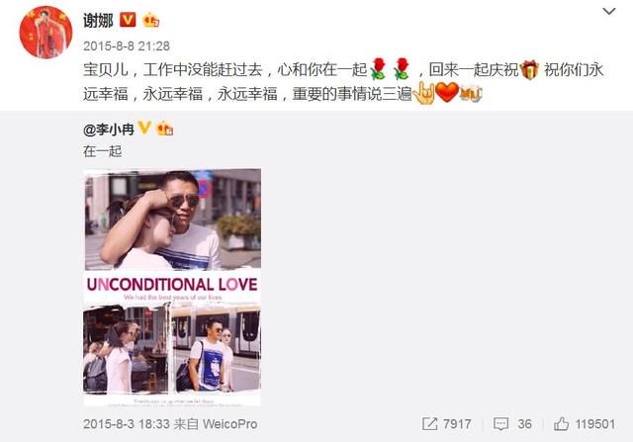The image size is (633, 442).
Task: Click the gift box emoji in the post
Action: pyautogui.click(x=529, y=70)
